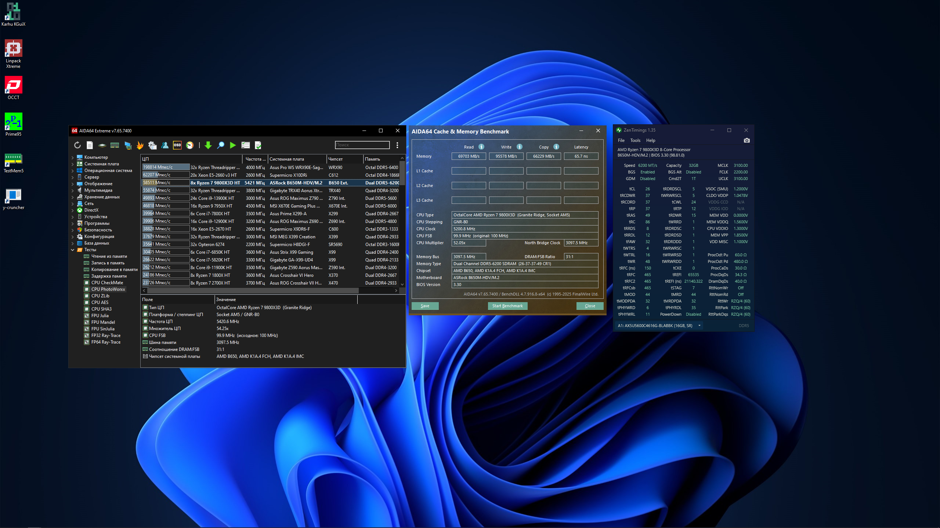
Task: Open the memory benchmark RAM icon
Action: click(x=115, y=145)
